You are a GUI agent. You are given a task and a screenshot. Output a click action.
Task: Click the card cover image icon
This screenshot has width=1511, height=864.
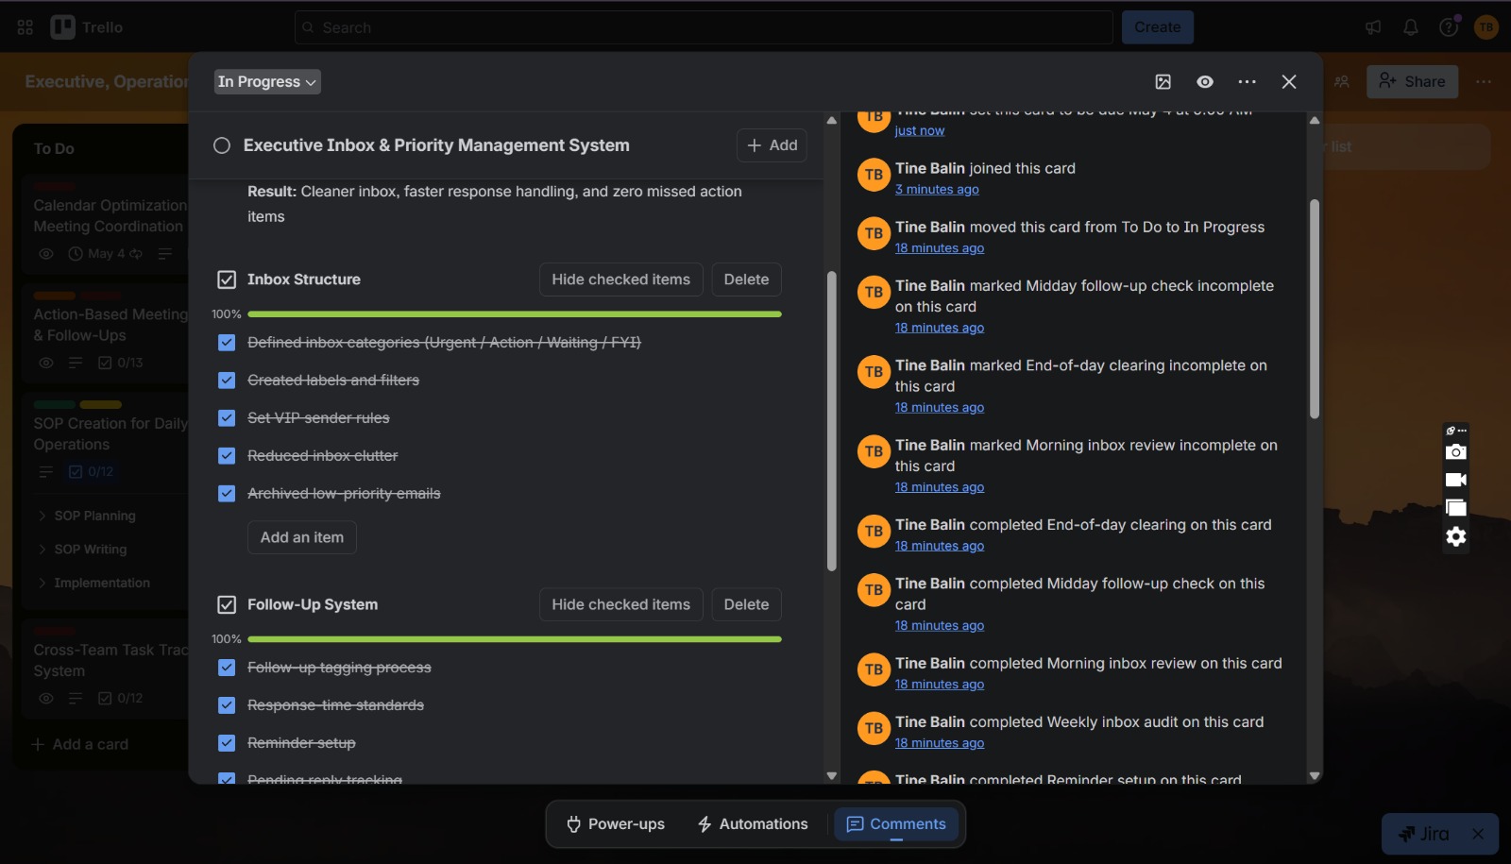click(1163, 82)
